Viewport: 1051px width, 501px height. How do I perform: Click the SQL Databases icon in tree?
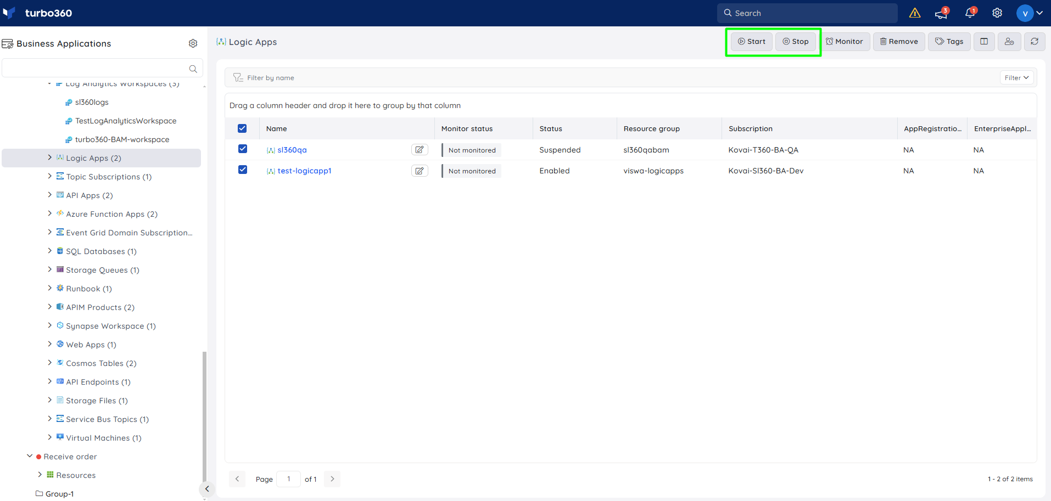(x=60, y=251)
